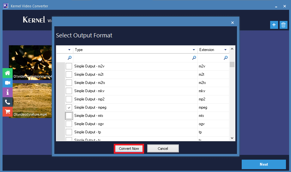Check the Simple Output - mkv checkbox

coord(69,91)
